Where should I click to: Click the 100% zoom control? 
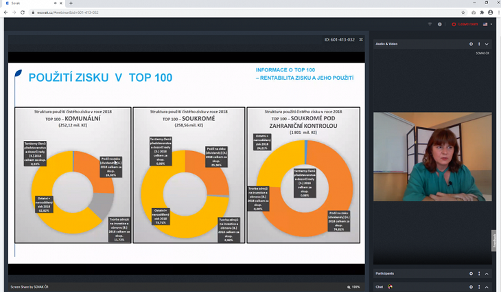(353, 287)
